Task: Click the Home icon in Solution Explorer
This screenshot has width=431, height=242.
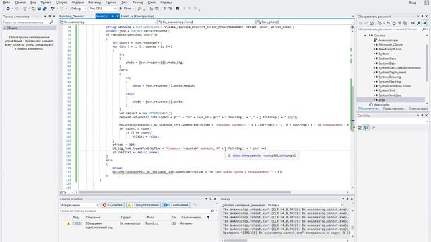Action: 372,23
